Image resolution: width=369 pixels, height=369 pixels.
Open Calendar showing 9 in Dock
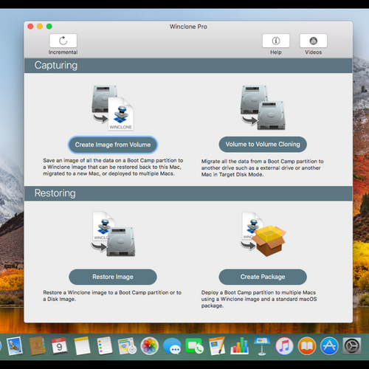(59, 346)
